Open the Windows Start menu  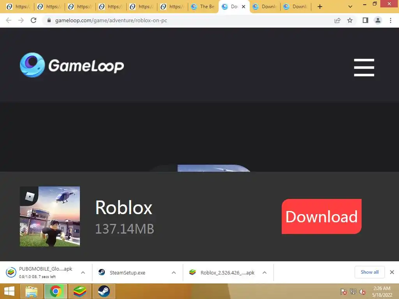[x=9, y=291]
